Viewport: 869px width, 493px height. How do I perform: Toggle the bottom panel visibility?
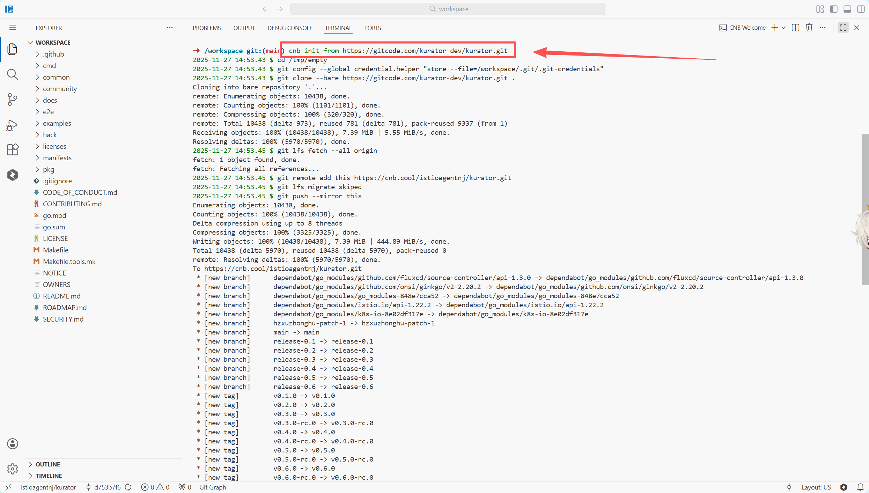click(x=847, y=9)
